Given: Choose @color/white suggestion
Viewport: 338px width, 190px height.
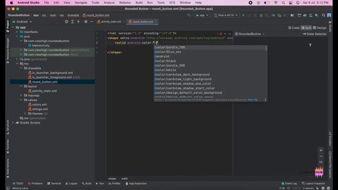Looking at the screenshot, I should click(210, 70).
